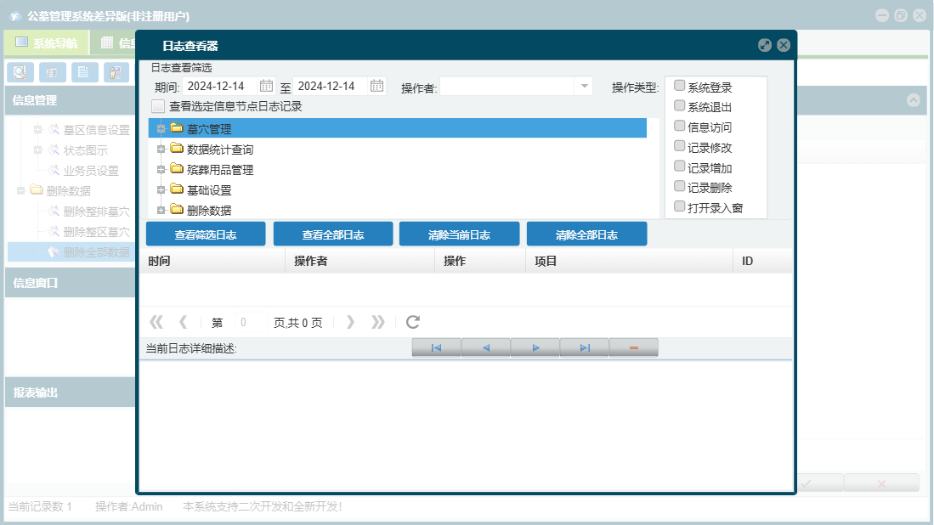Go to previous log page
Image resolution: width=934 pixels, height=525 pixels.
(x=183, y=322)
